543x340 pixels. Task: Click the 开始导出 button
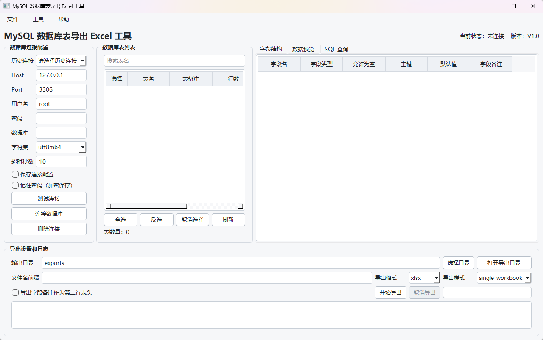[391, 293]
